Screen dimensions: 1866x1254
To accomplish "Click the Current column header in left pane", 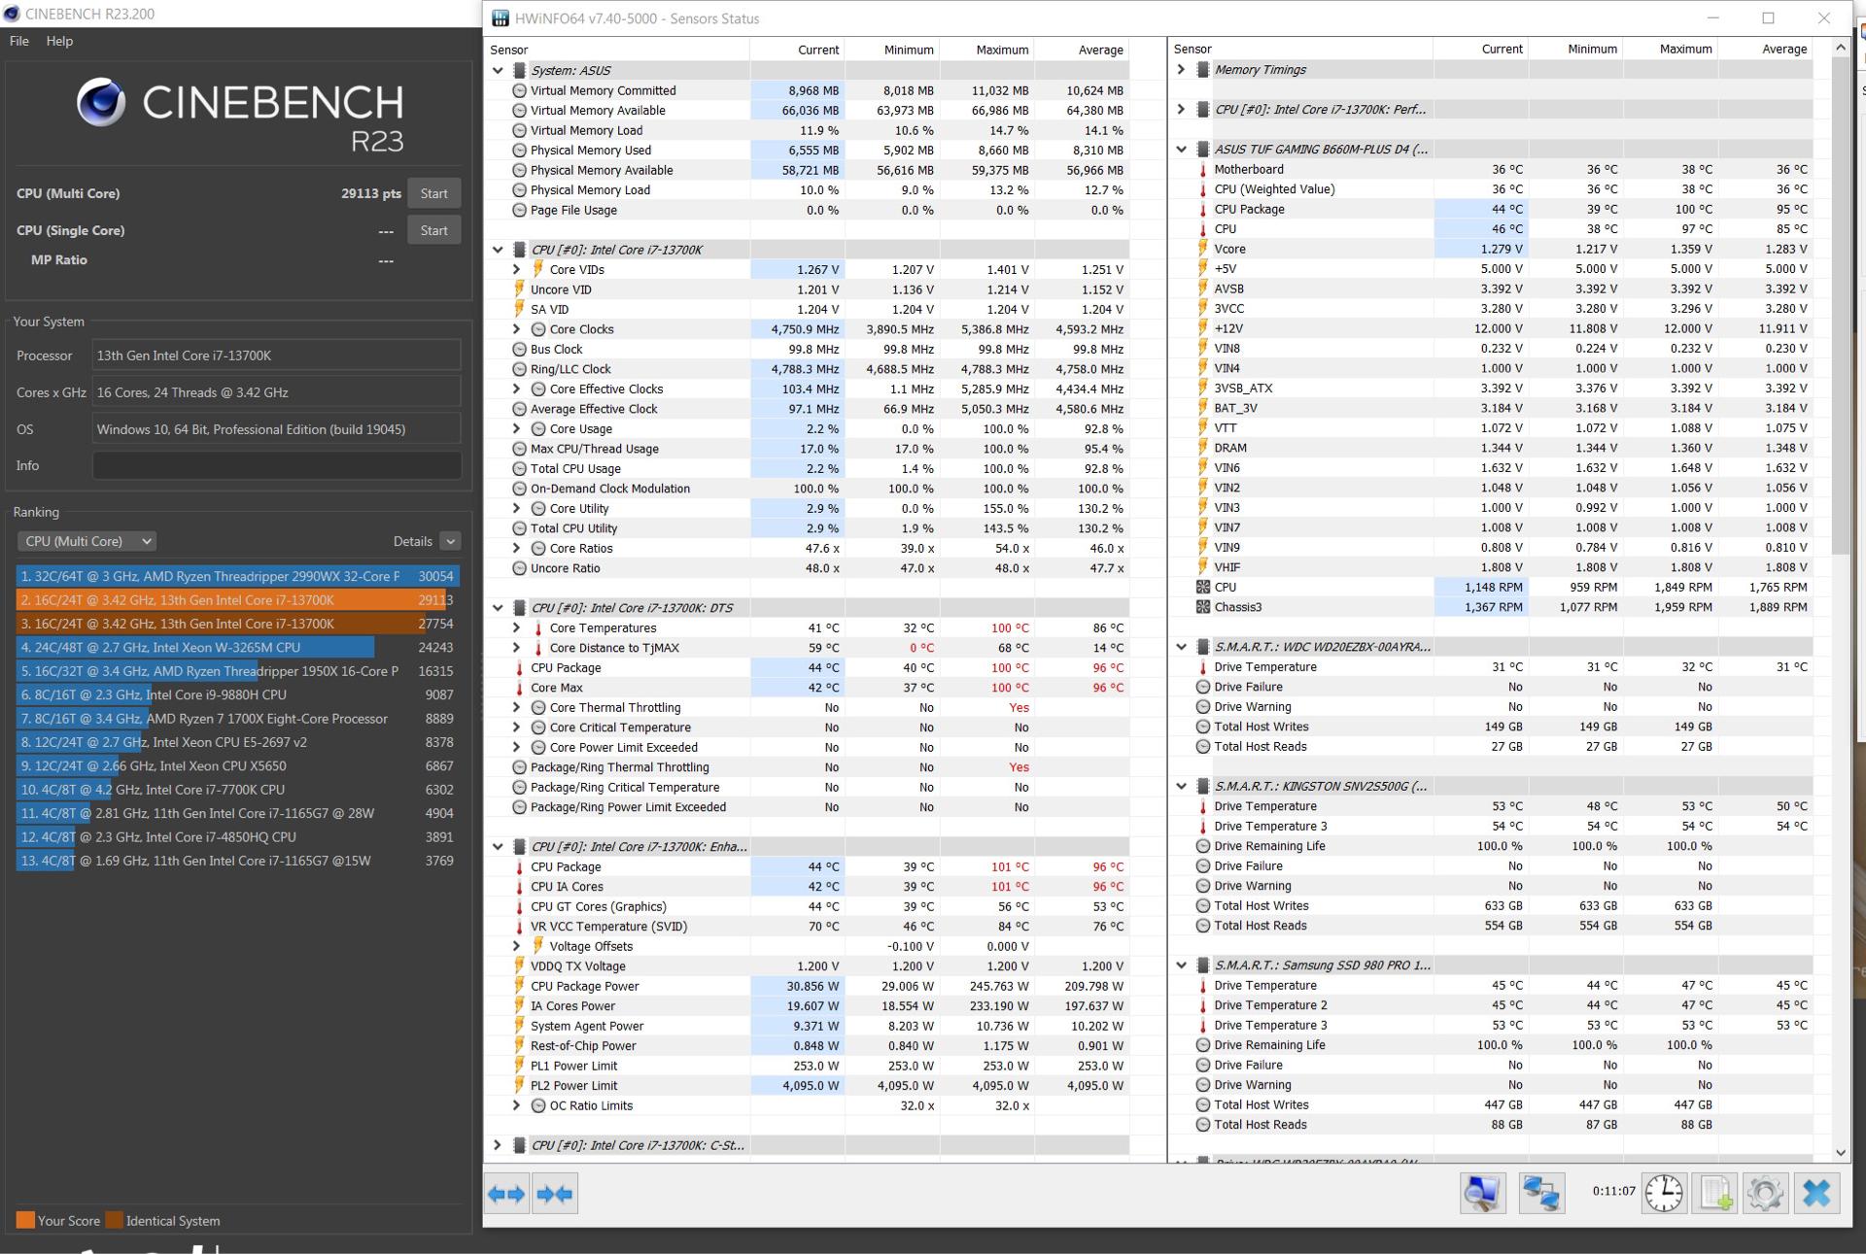I will tap(818, 50).
